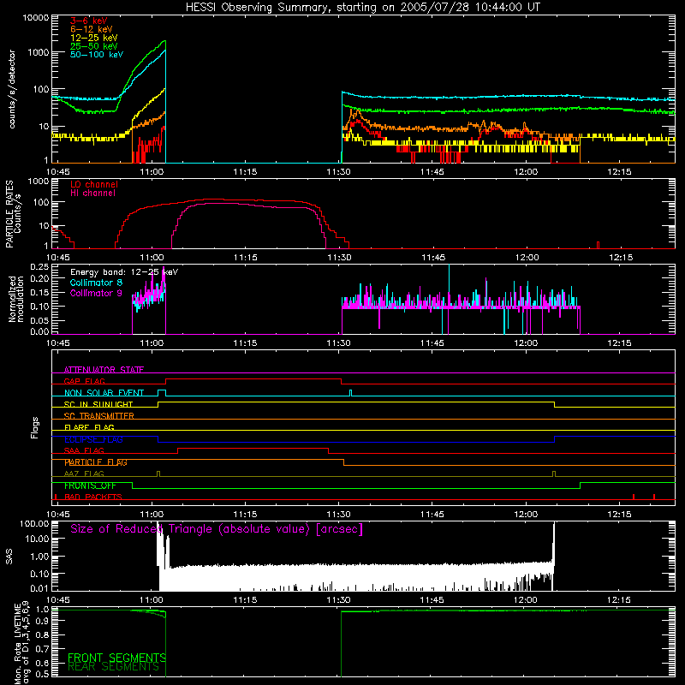Click the vertical Flags axis label

35,427
